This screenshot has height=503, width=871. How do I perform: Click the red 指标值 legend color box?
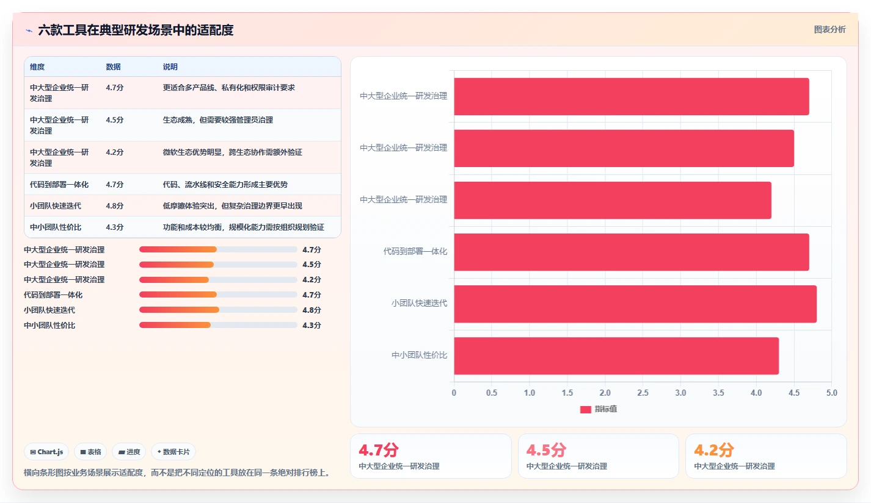point(585,410)
